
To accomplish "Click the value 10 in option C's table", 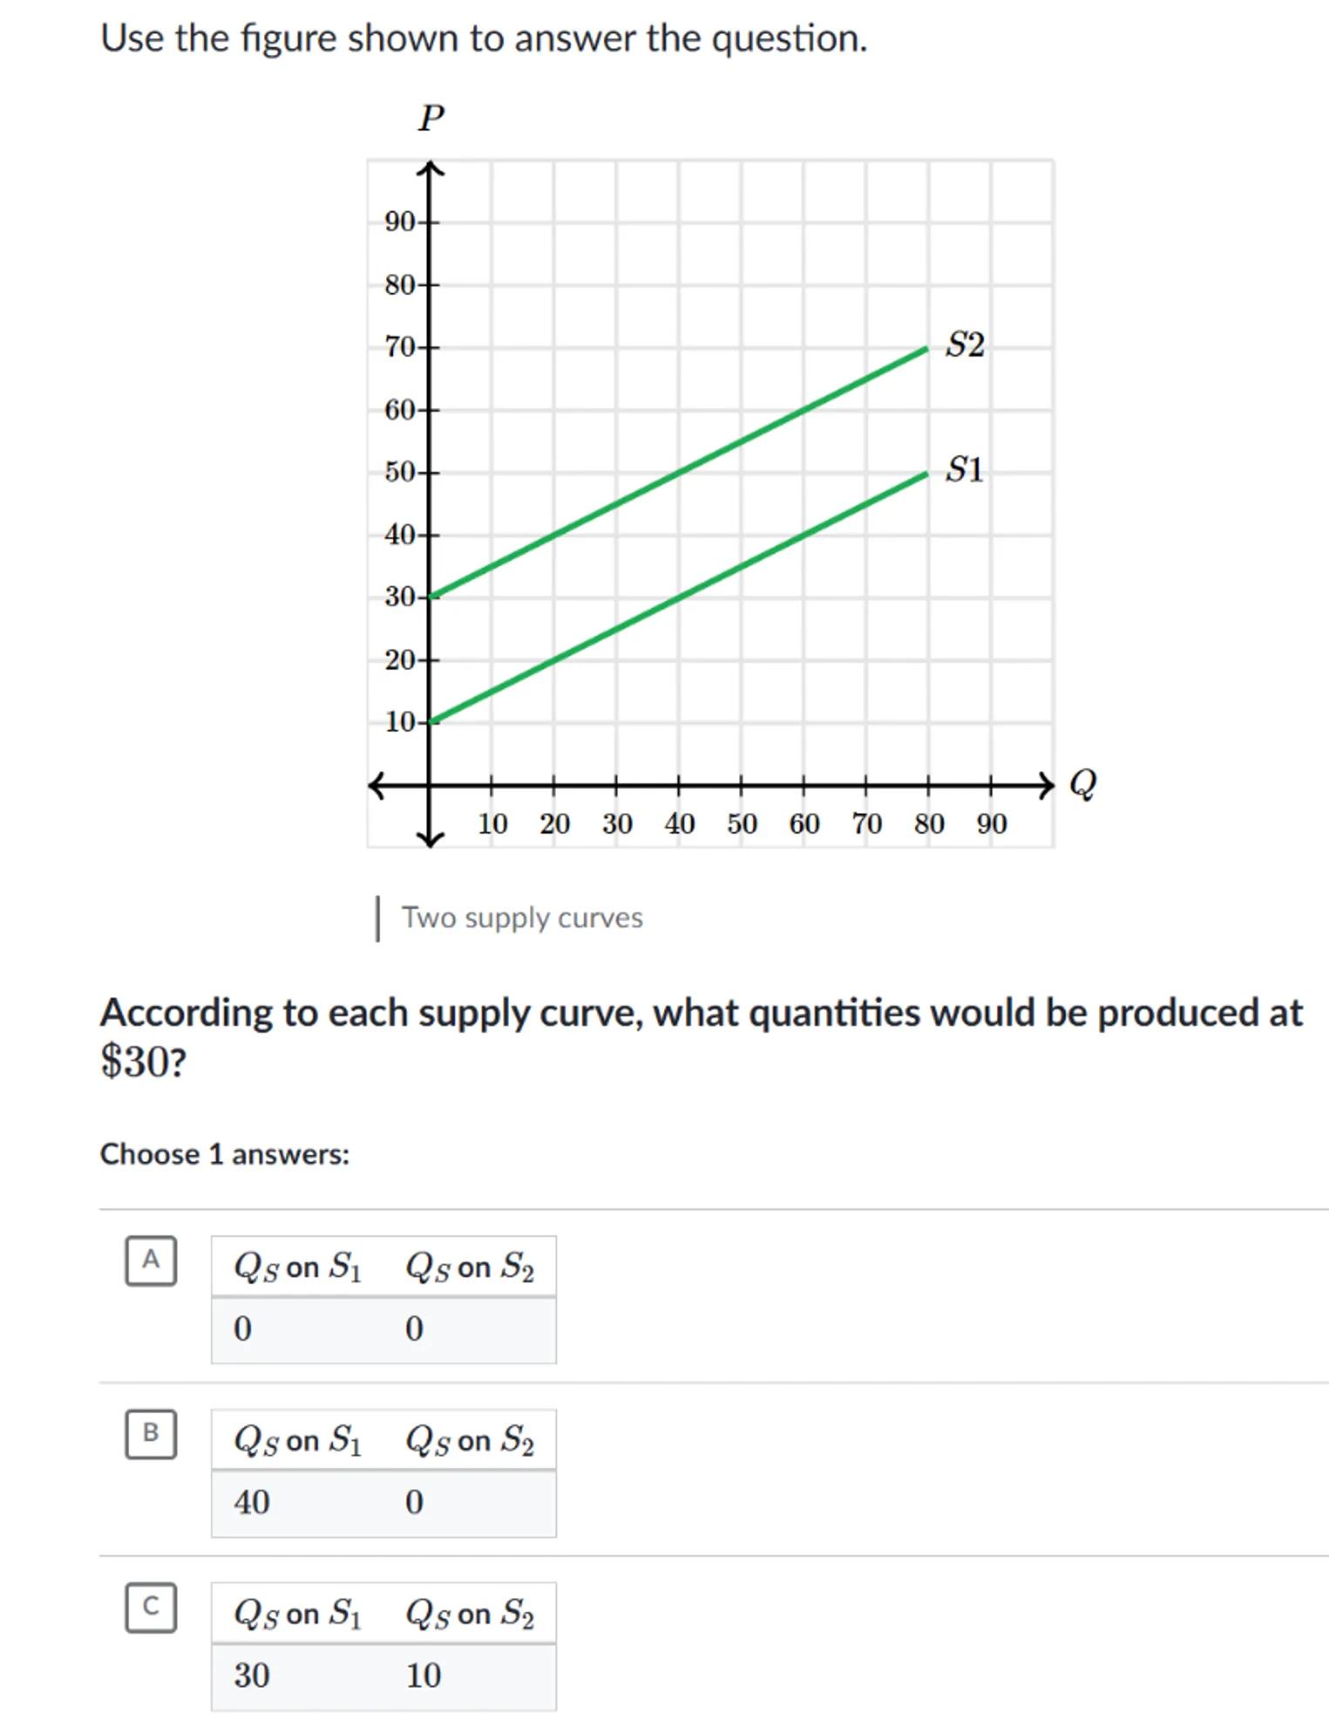I will click(424, 1676).
